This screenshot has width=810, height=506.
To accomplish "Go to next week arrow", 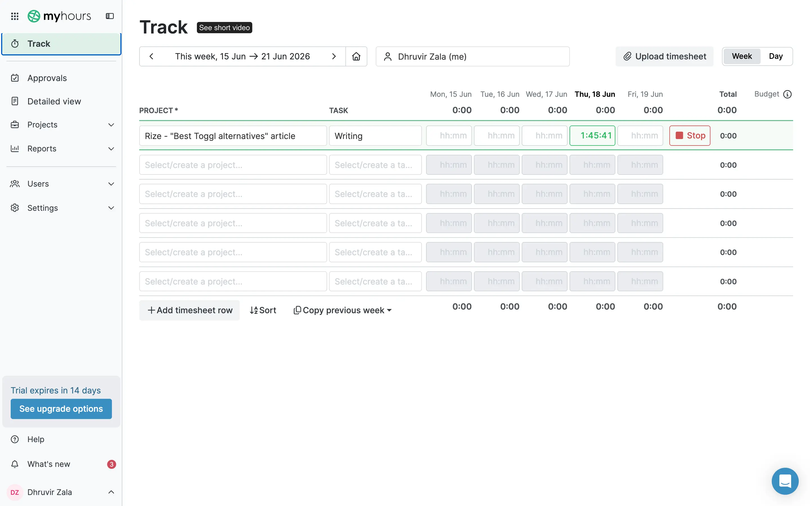I will click(x=334, y=56).
